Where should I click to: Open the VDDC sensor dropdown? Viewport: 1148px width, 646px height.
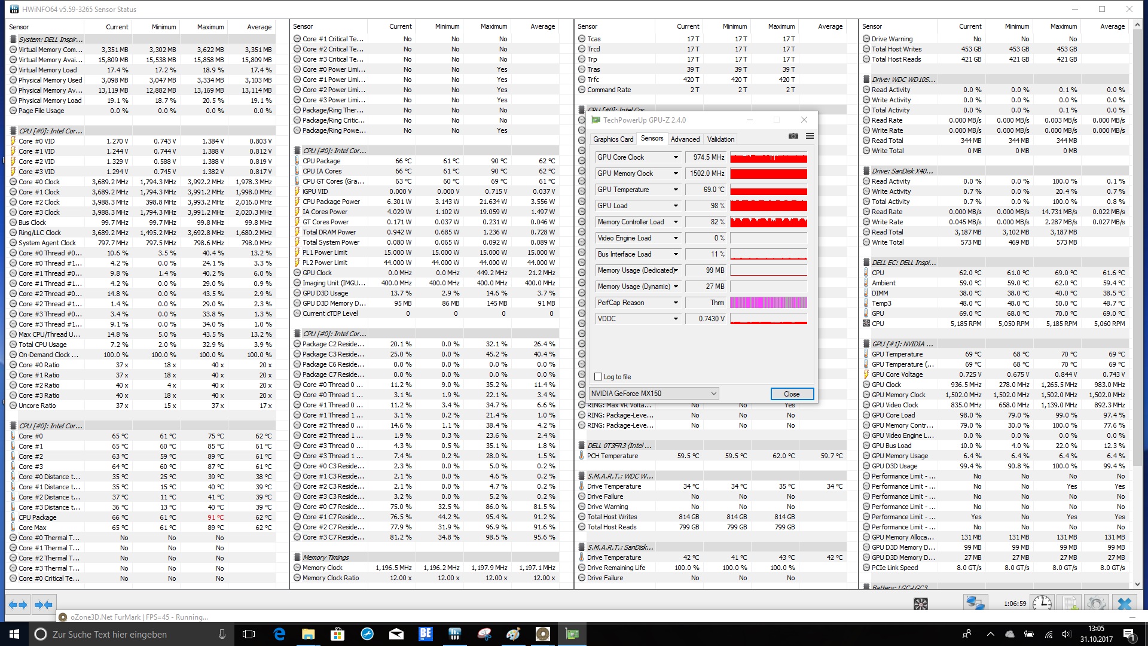(x=676, y=319)
